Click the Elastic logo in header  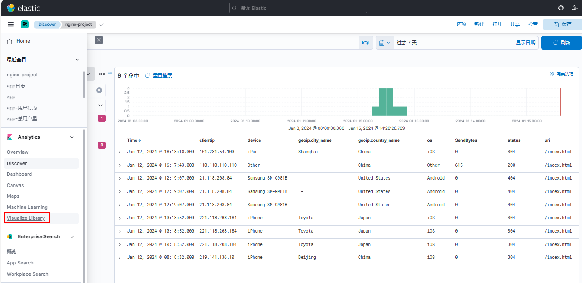click(x=23, y=8)
